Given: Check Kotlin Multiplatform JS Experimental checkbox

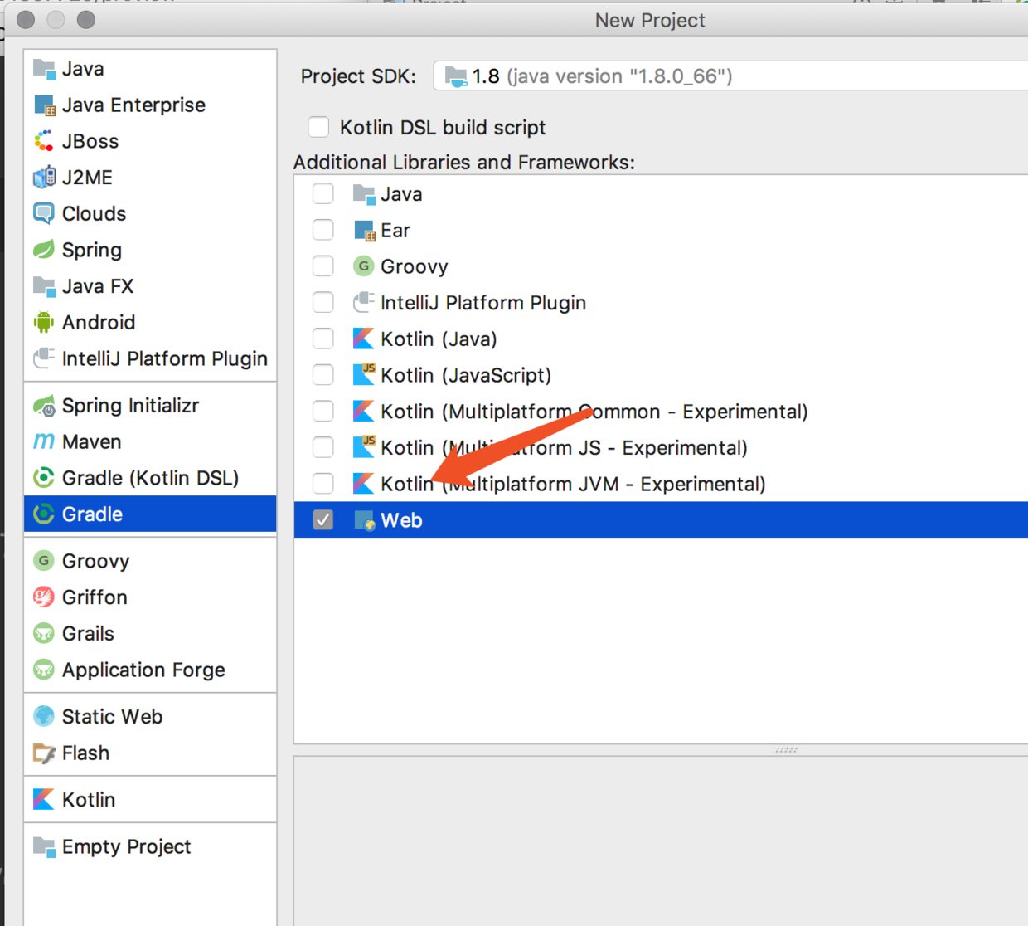Looking at the screenshot, I should tap(323, 447).
